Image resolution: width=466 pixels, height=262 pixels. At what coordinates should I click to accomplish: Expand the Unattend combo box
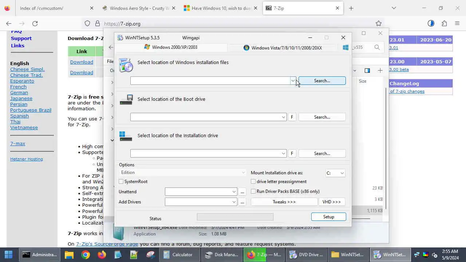[x=234, y=192]
